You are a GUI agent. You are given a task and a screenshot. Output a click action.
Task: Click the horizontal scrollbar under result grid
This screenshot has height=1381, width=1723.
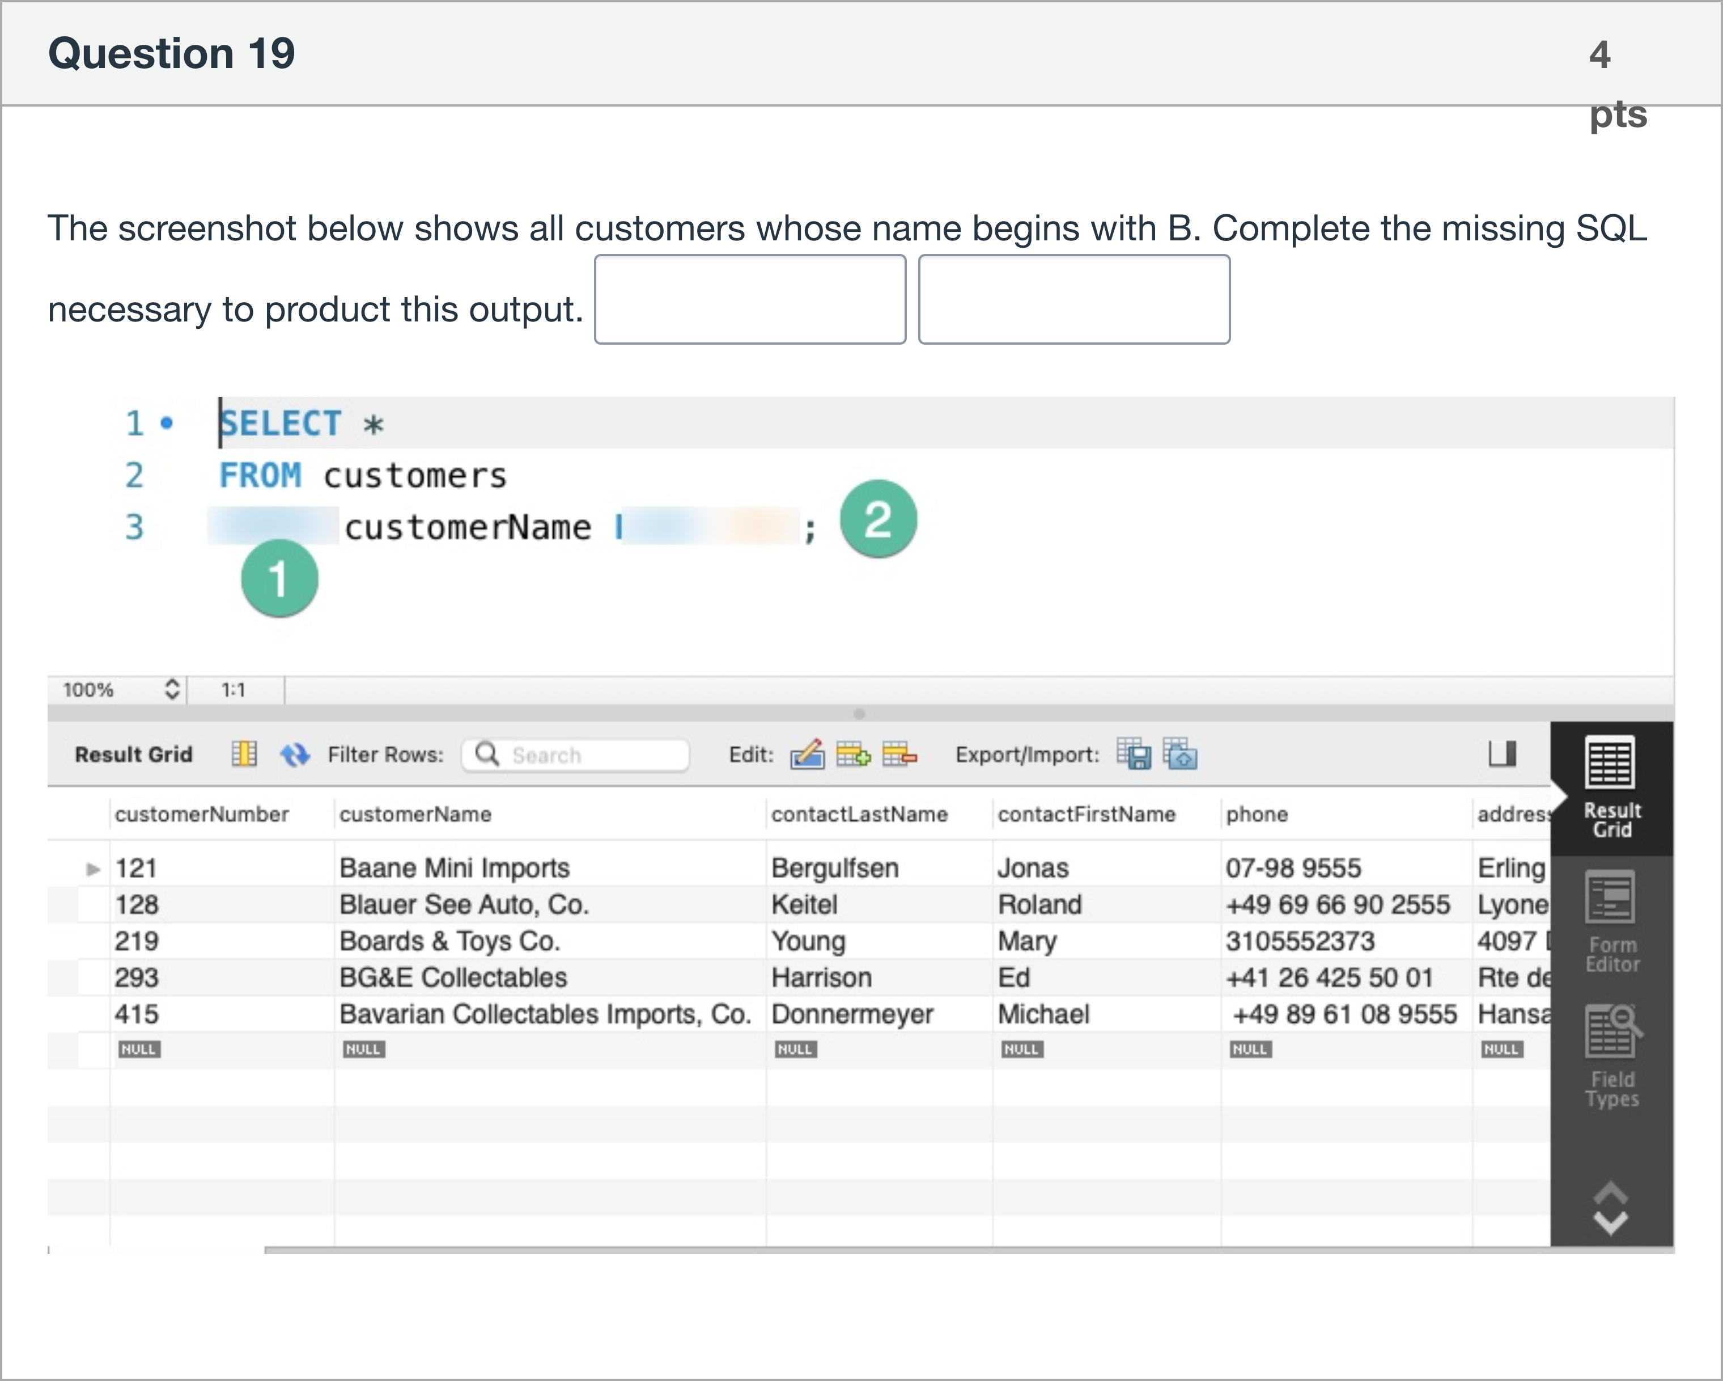click(969, 1250)
